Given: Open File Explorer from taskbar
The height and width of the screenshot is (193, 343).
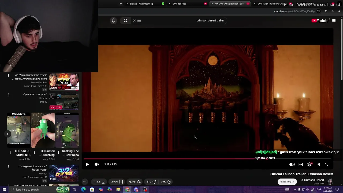Looking at the screenshot, I should [x=118, y=190].
